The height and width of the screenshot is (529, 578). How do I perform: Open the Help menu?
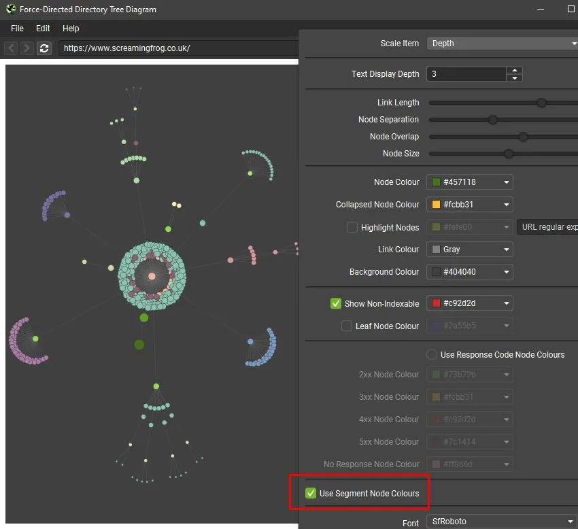(71, 29)
